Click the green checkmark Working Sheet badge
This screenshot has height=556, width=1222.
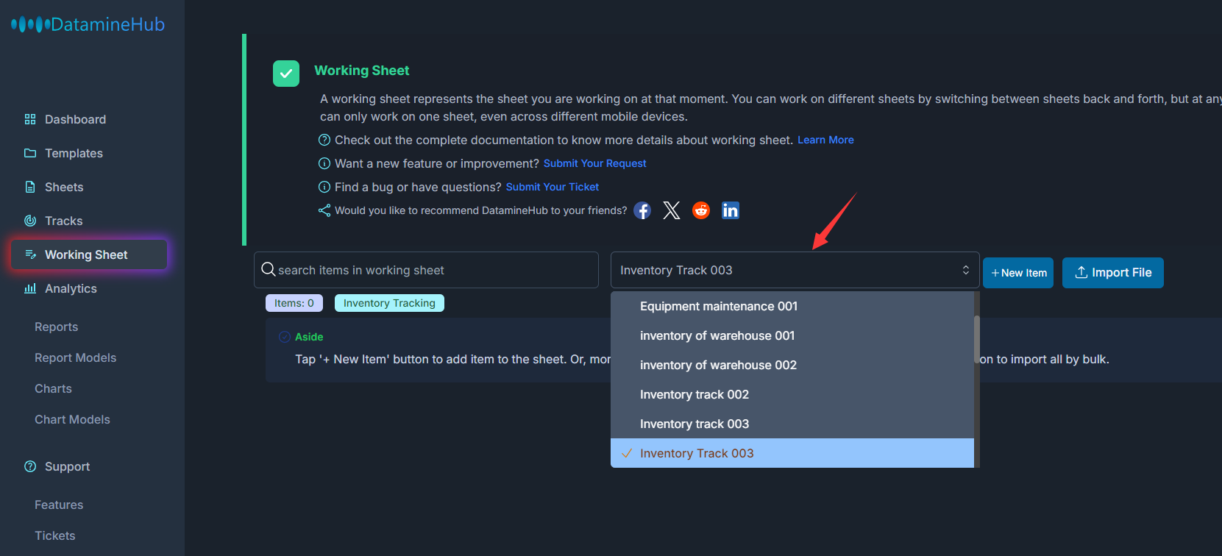coord(286,74)
